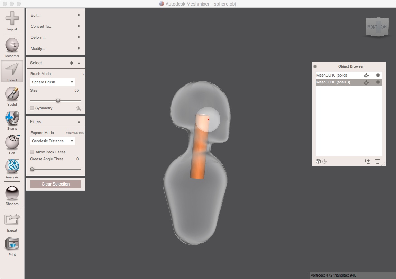Open the Import tool
396x279 pixels.
click(12, 21)
